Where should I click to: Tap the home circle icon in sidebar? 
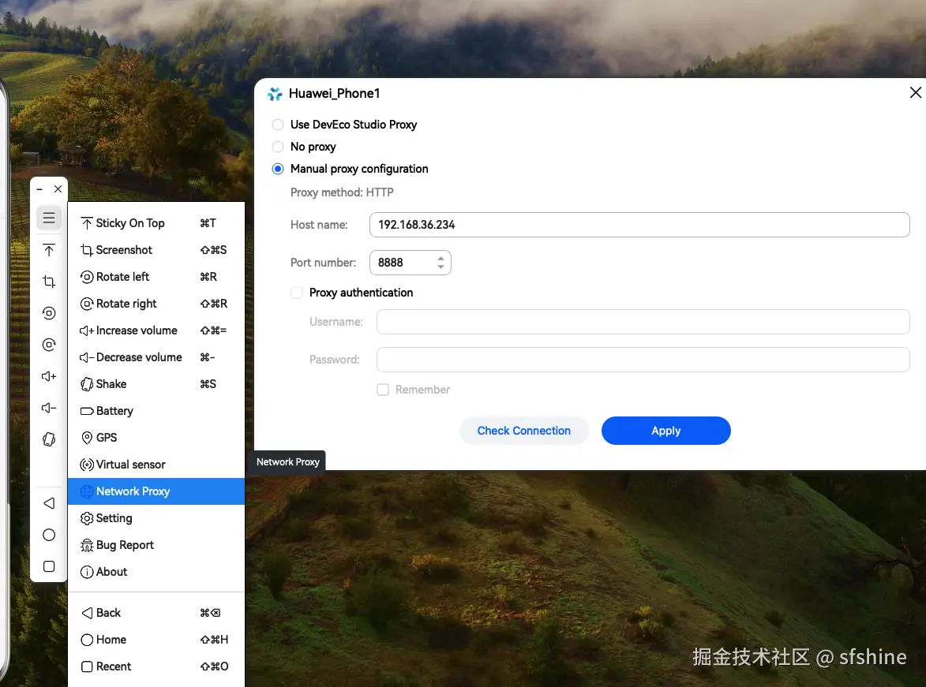(49, 535)
